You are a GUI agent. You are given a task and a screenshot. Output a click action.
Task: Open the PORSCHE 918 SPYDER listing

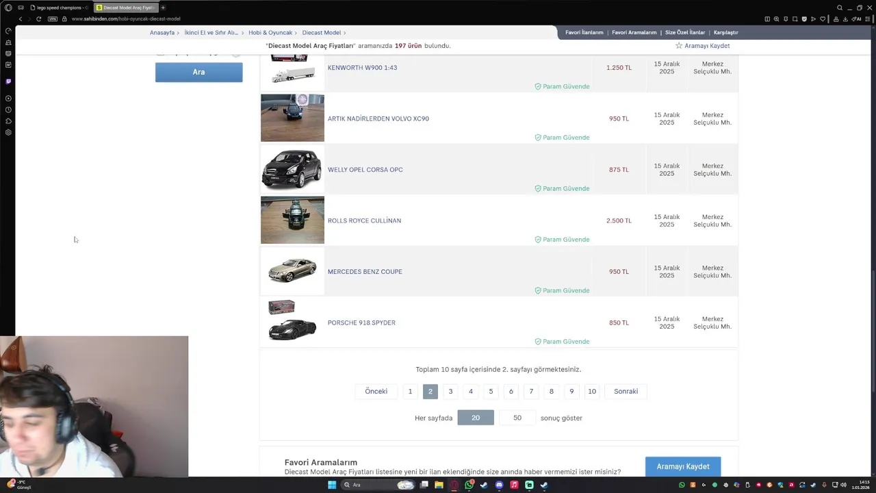pos(361,323)
